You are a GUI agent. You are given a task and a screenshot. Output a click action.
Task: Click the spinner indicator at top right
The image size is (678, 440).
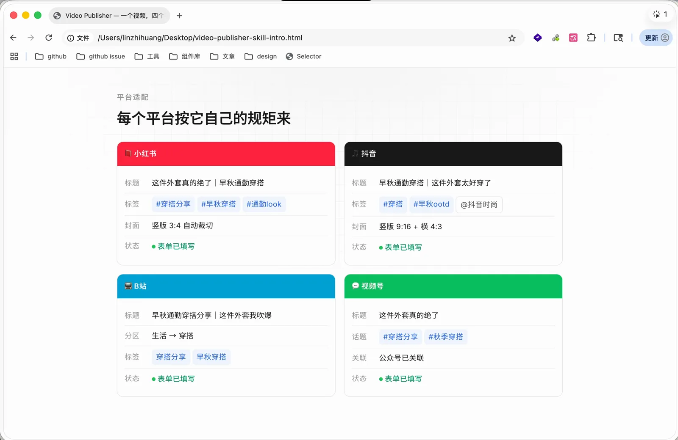point(660,14)
